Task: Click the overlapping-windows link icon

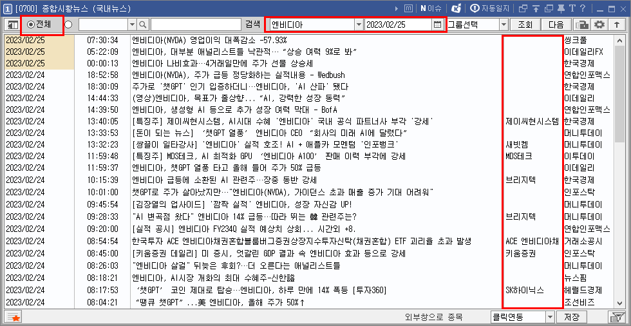Action: tap(523, 8)
